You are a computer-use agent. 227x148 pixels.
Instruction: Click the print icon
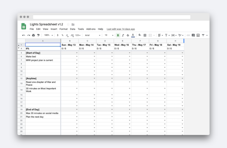(x=33, y=35)
